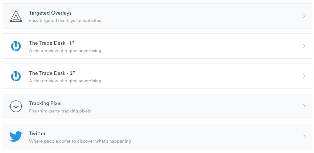Click 'Easy targeted overlays for websites' description

pos(65,20)
